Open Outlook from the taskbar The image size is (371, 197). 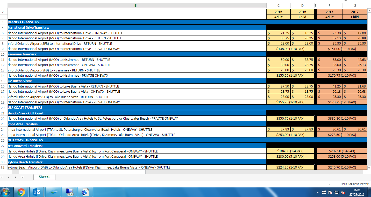(37, 192)
